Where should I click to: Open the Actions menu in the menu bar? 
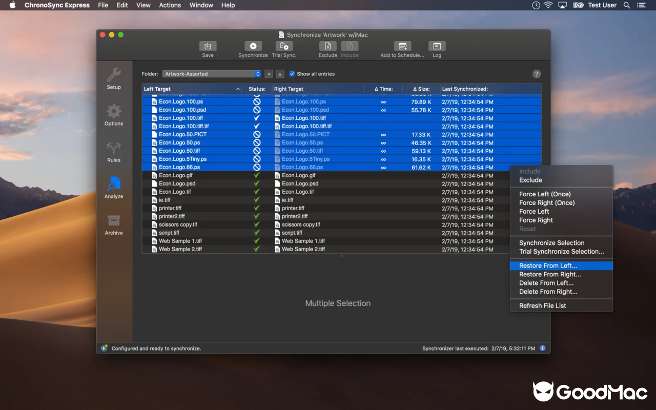point(170,5)
